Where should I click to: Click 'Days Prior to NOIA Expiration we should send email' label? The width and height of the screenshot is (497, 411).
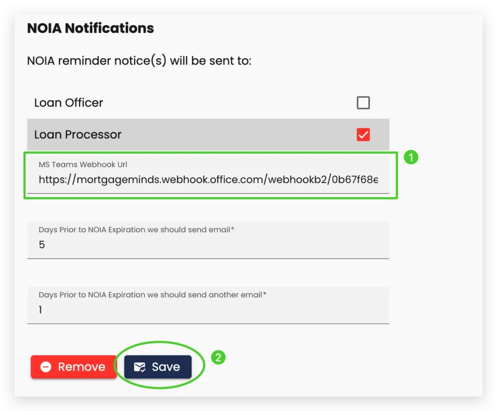coord(136,230)
